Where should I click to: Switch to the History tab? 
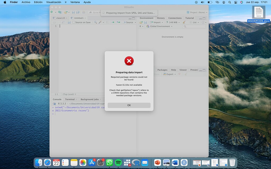(161, 18)
